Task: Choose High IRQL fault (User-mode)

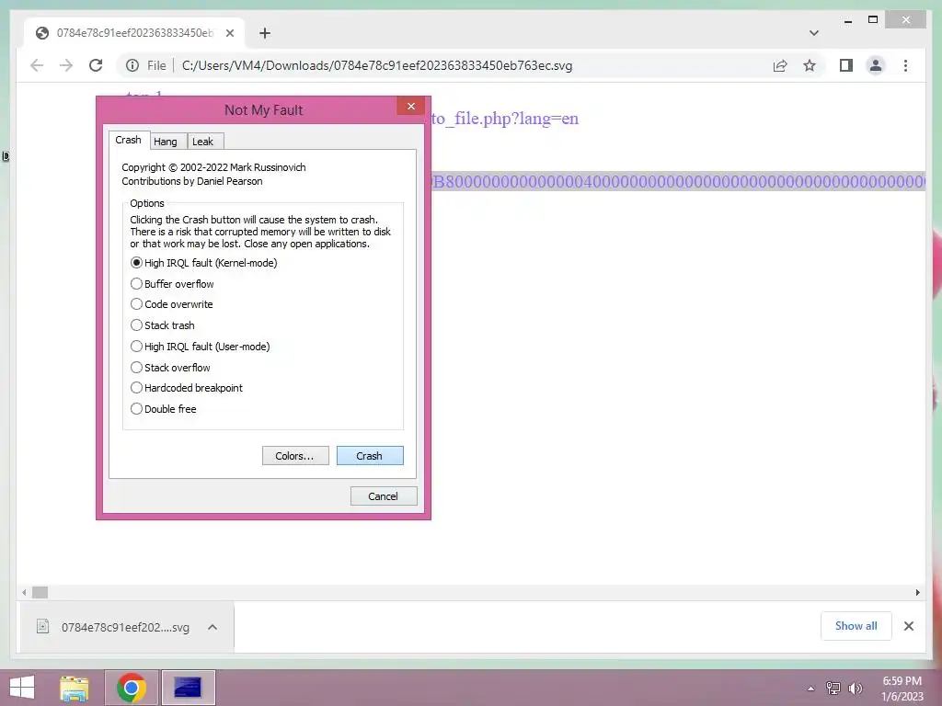Action: point(200,347)
